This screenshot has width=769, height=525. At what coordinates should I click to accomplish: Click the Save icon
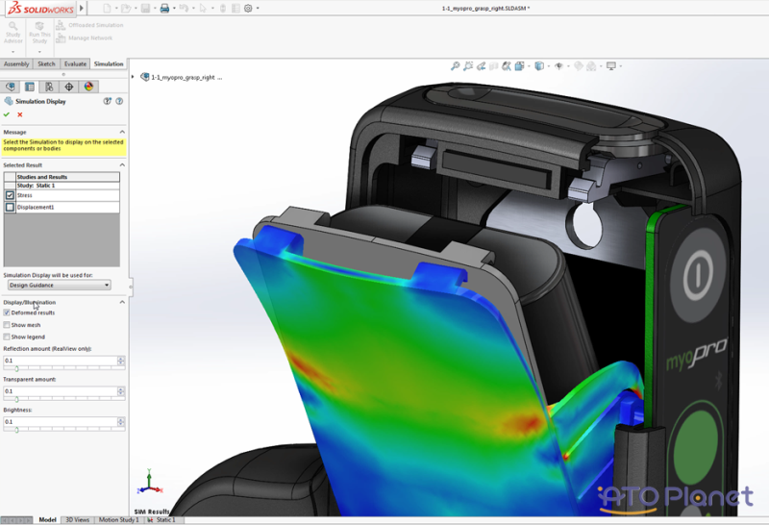(x=145, y=9)
